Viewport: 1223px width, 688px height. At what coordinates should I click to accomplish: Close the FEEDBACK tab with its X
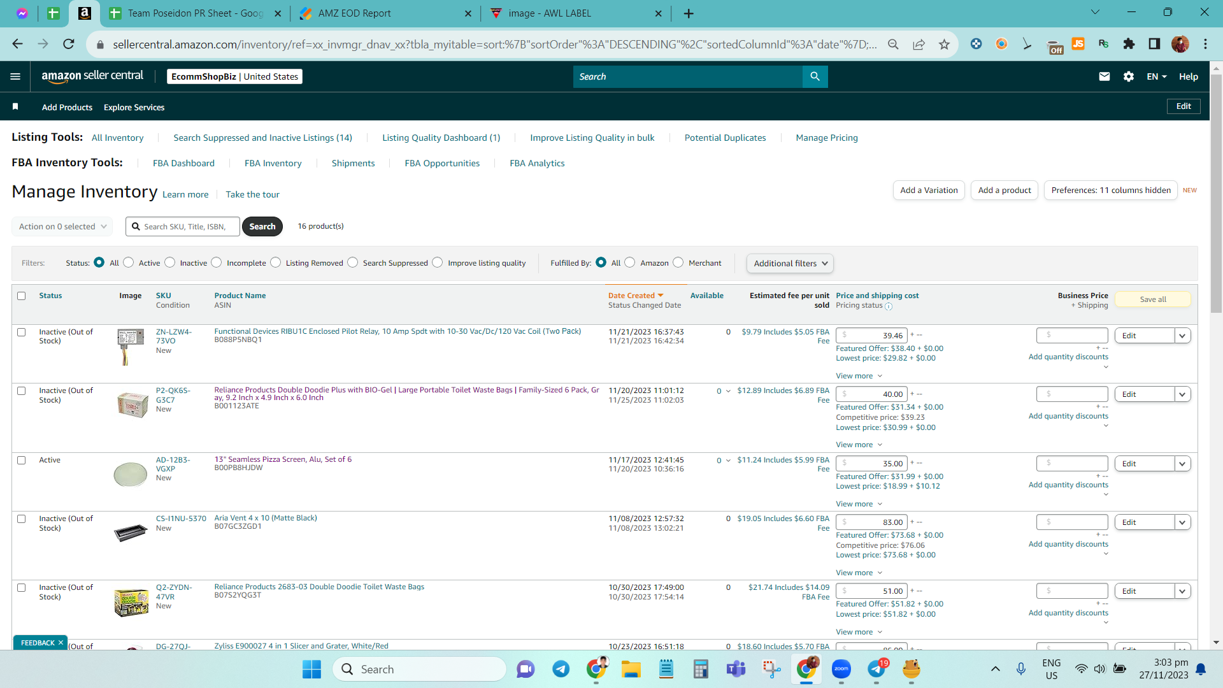tap(61, 643)
